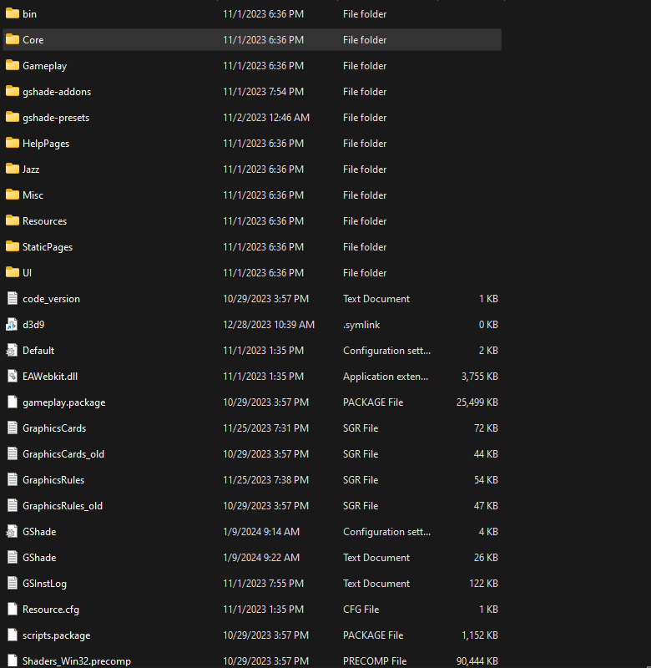
Task: Click the Shaders_Win32.precomp file name
Action: [x=77, y=661]
